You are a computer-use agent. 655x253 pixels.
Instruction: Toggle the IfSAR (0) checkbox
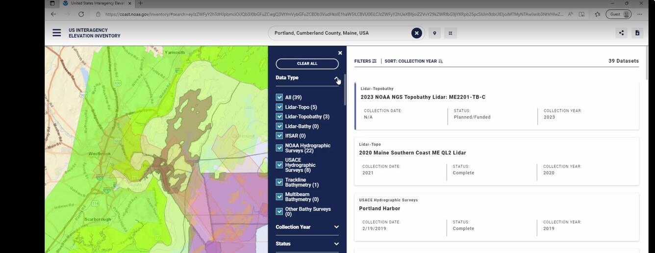point(279,135)
